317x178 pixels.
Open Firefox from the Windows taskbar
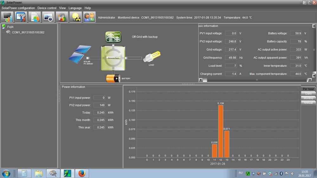point(82,173)
